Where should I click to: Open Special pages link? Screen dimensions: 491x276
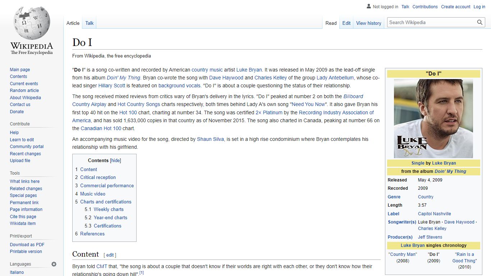(23, 195)
